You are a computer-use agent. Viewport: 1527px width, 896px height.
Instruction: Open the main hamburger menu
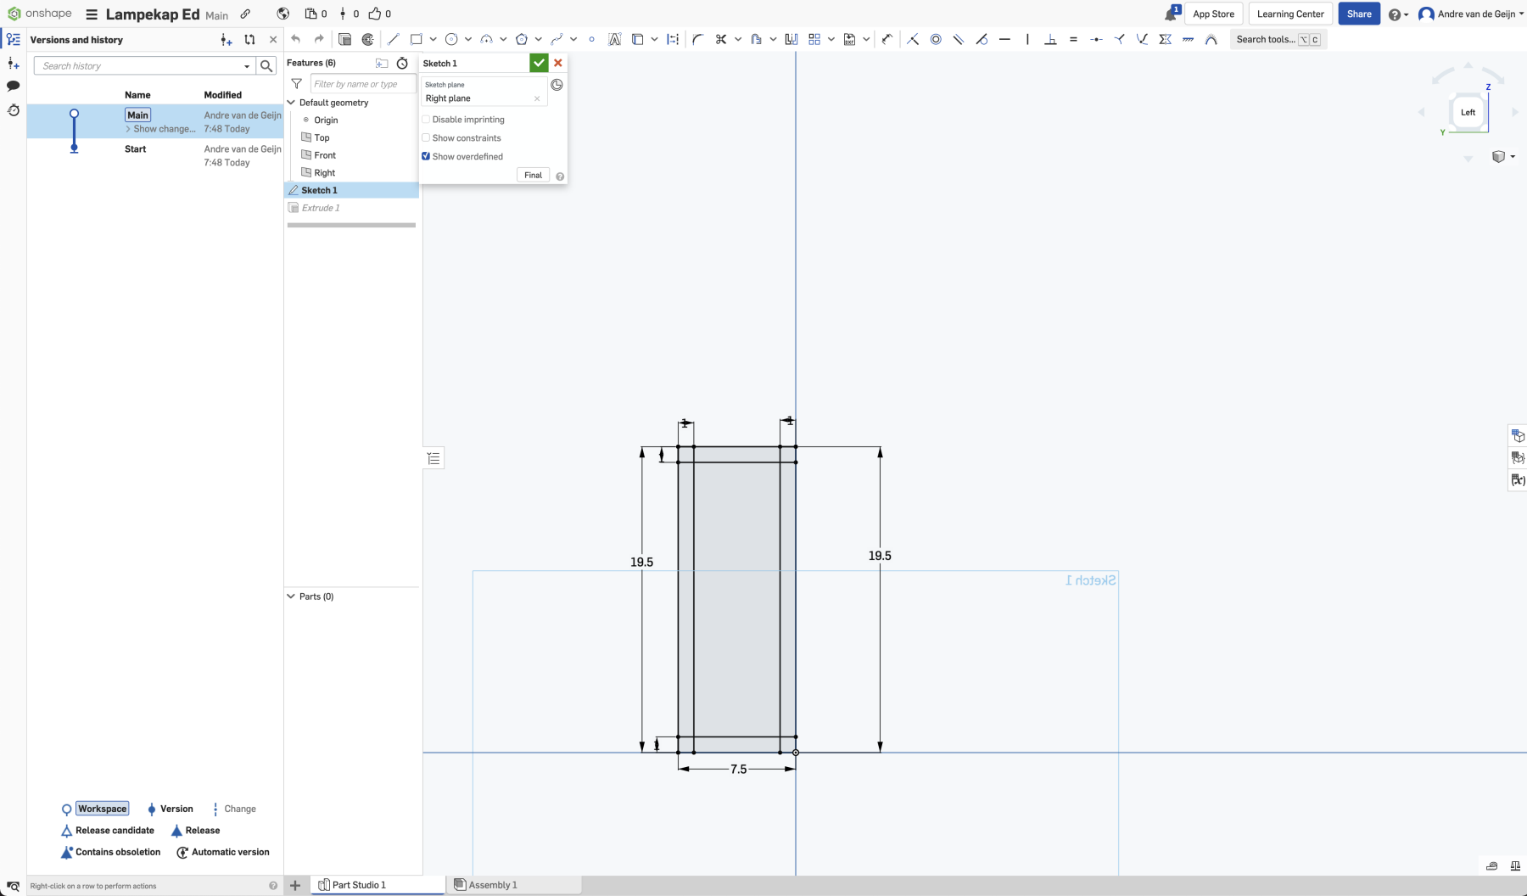click(x=92, y=14)
